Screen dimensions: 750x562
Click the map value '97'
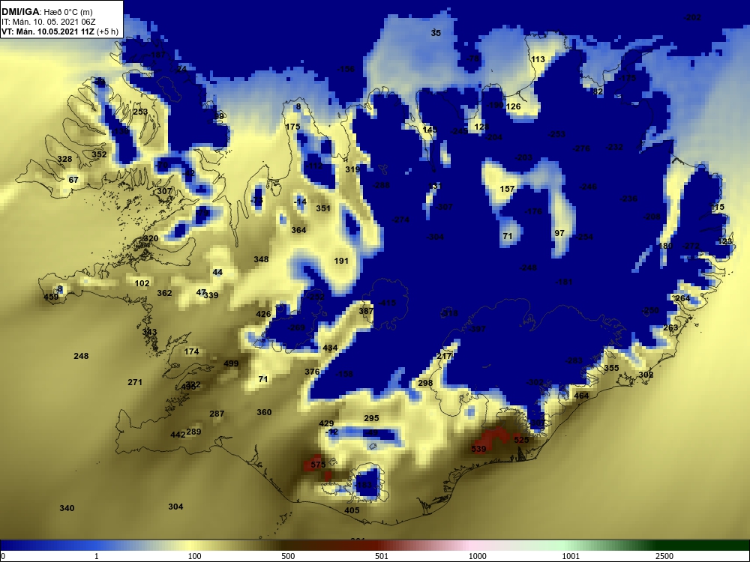[559, 233]
